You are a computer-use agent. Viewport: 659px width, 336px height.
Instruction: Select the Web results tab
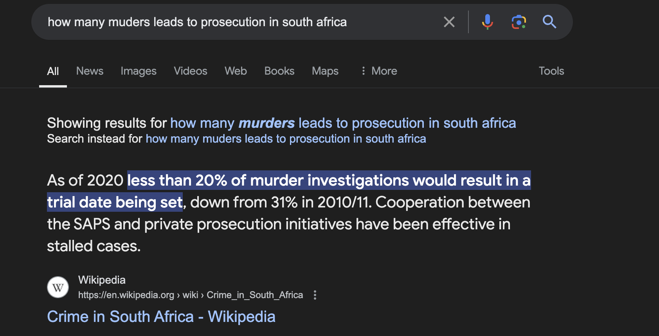click(236, 71)
